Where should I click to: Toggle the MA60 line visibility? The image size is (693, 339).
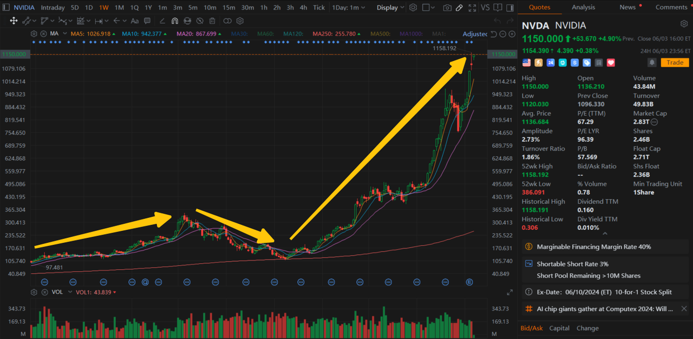265,34
